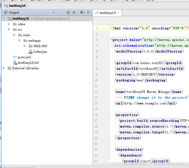Click the junit groupId on line 24
The image size is (189, 168).
[145, 161]
